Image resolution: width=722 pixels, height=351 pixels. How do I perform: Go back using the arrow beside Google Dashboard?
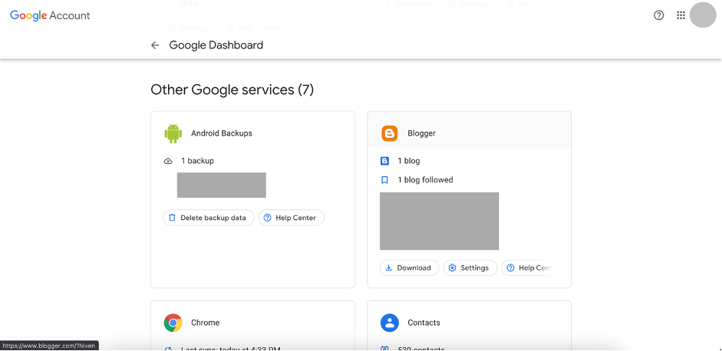(x=155, y=45)
